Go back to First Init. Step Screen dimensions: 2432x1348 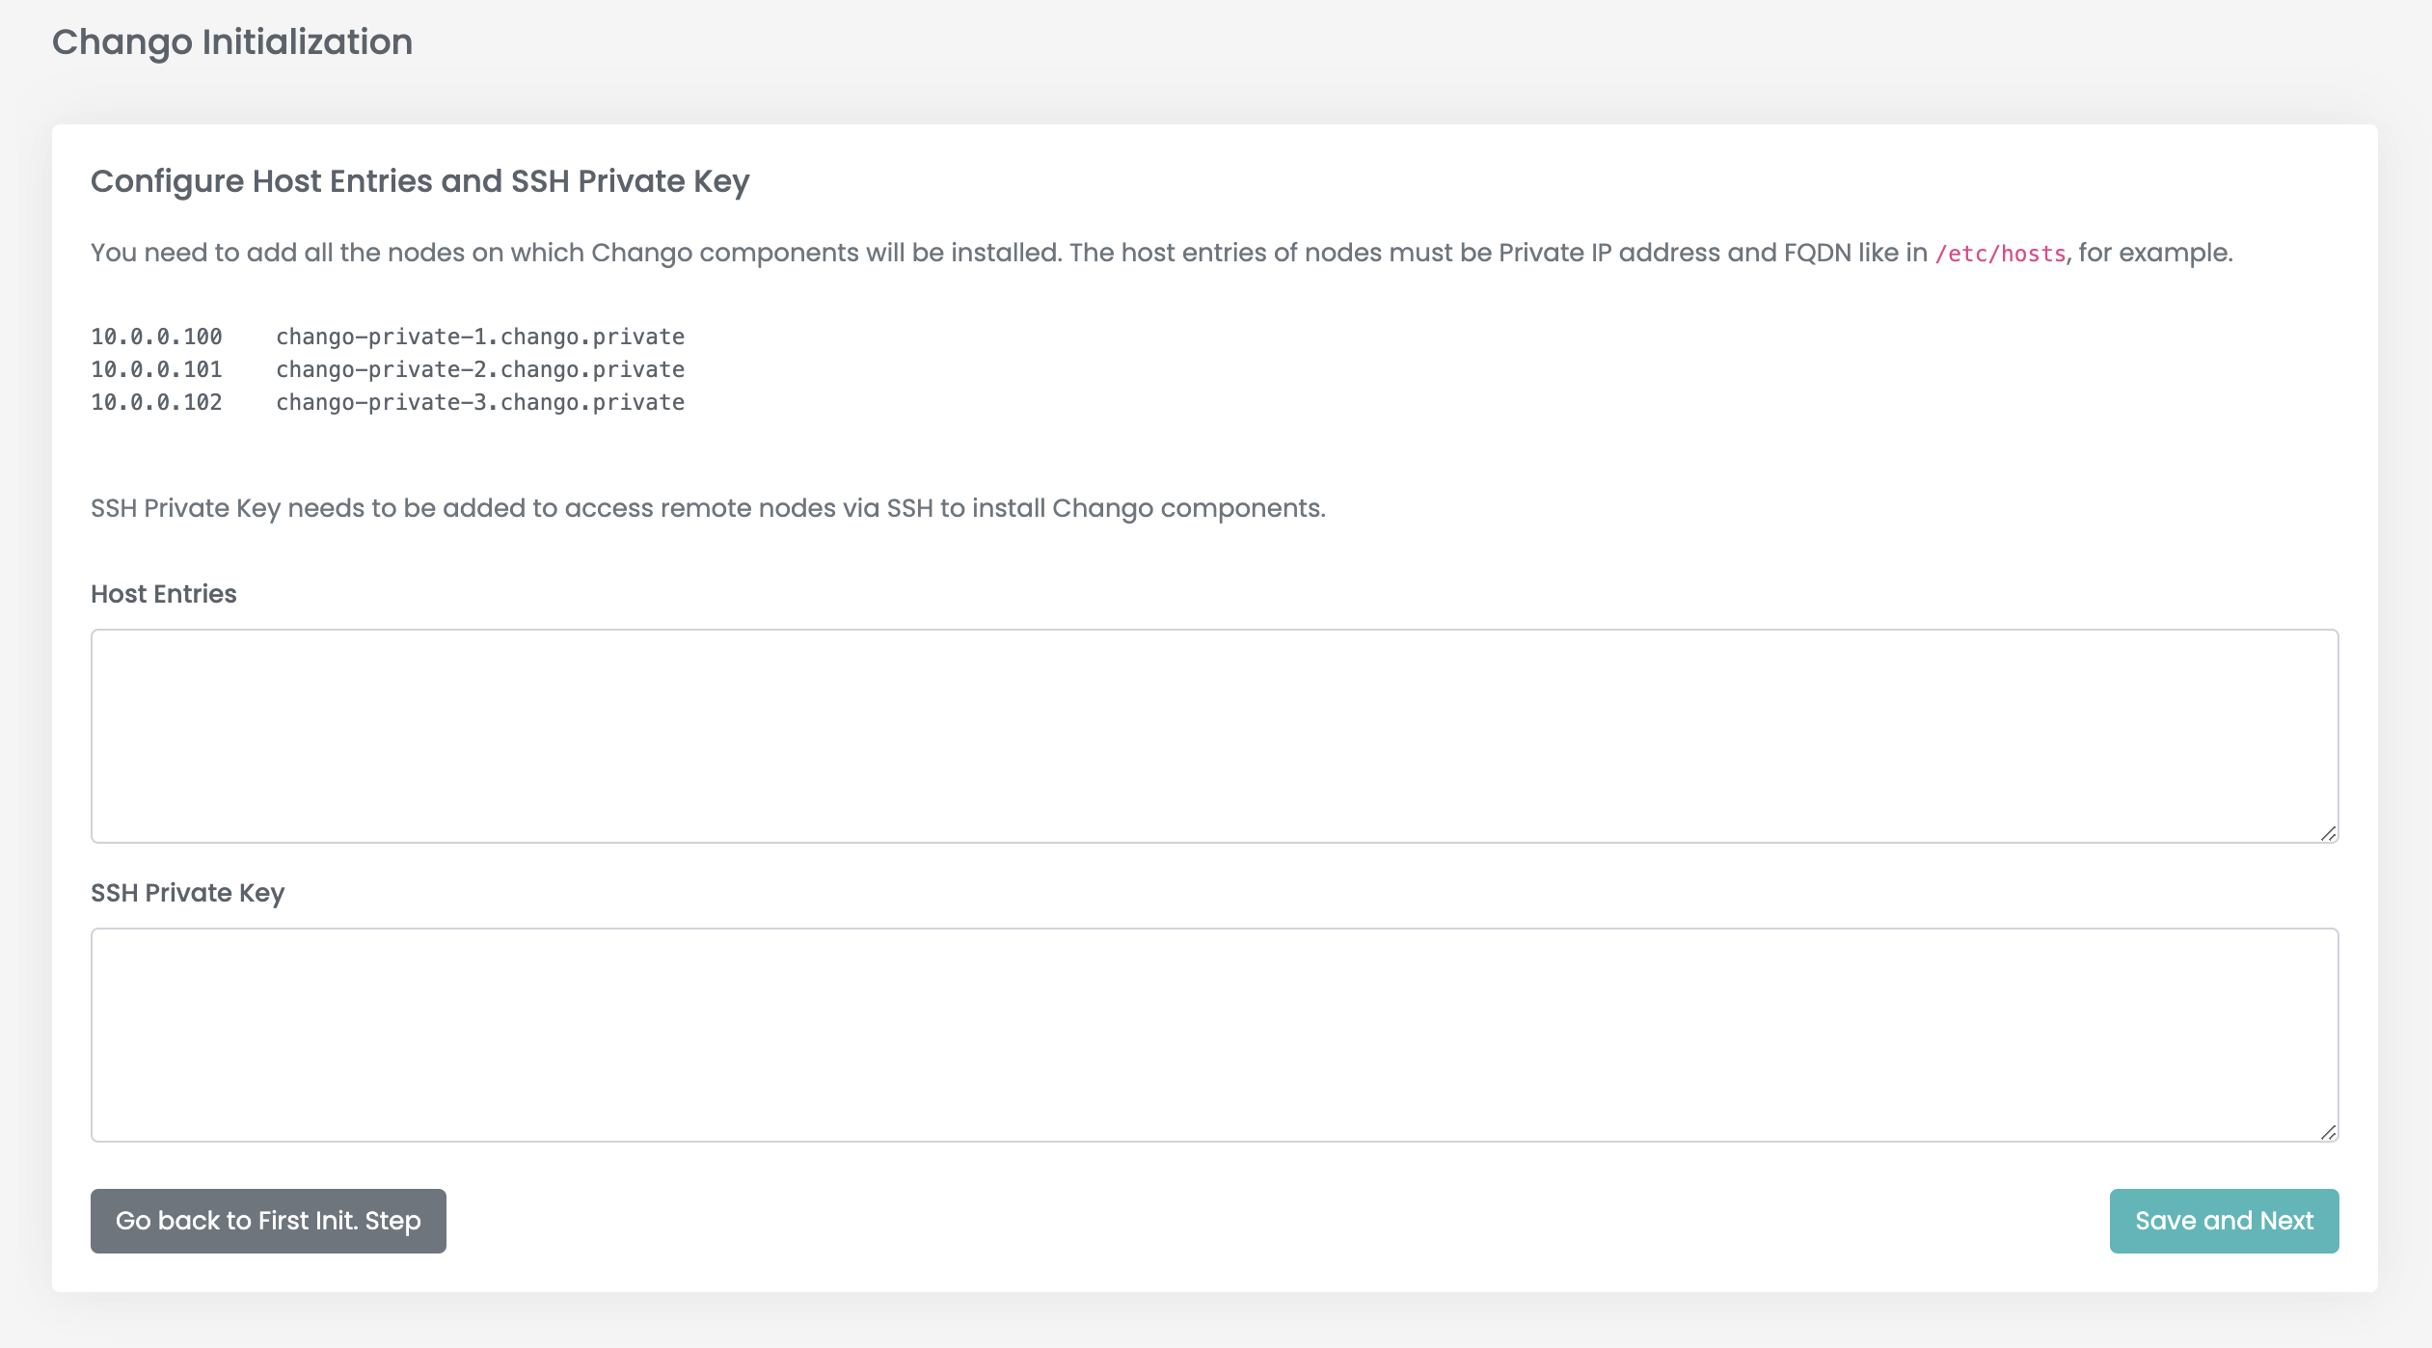pos(268,1221)
